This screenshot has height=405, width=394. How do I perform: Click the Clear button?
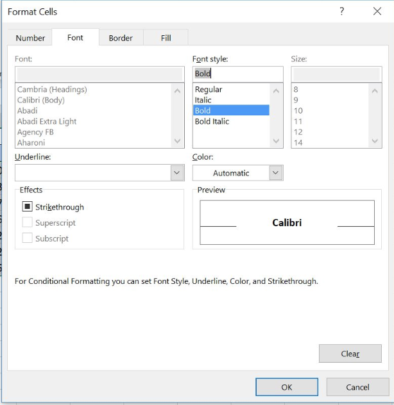coord(350,353)
